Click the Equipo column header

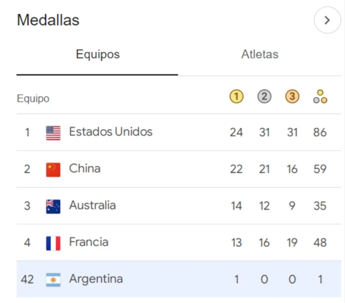[33, 99]
